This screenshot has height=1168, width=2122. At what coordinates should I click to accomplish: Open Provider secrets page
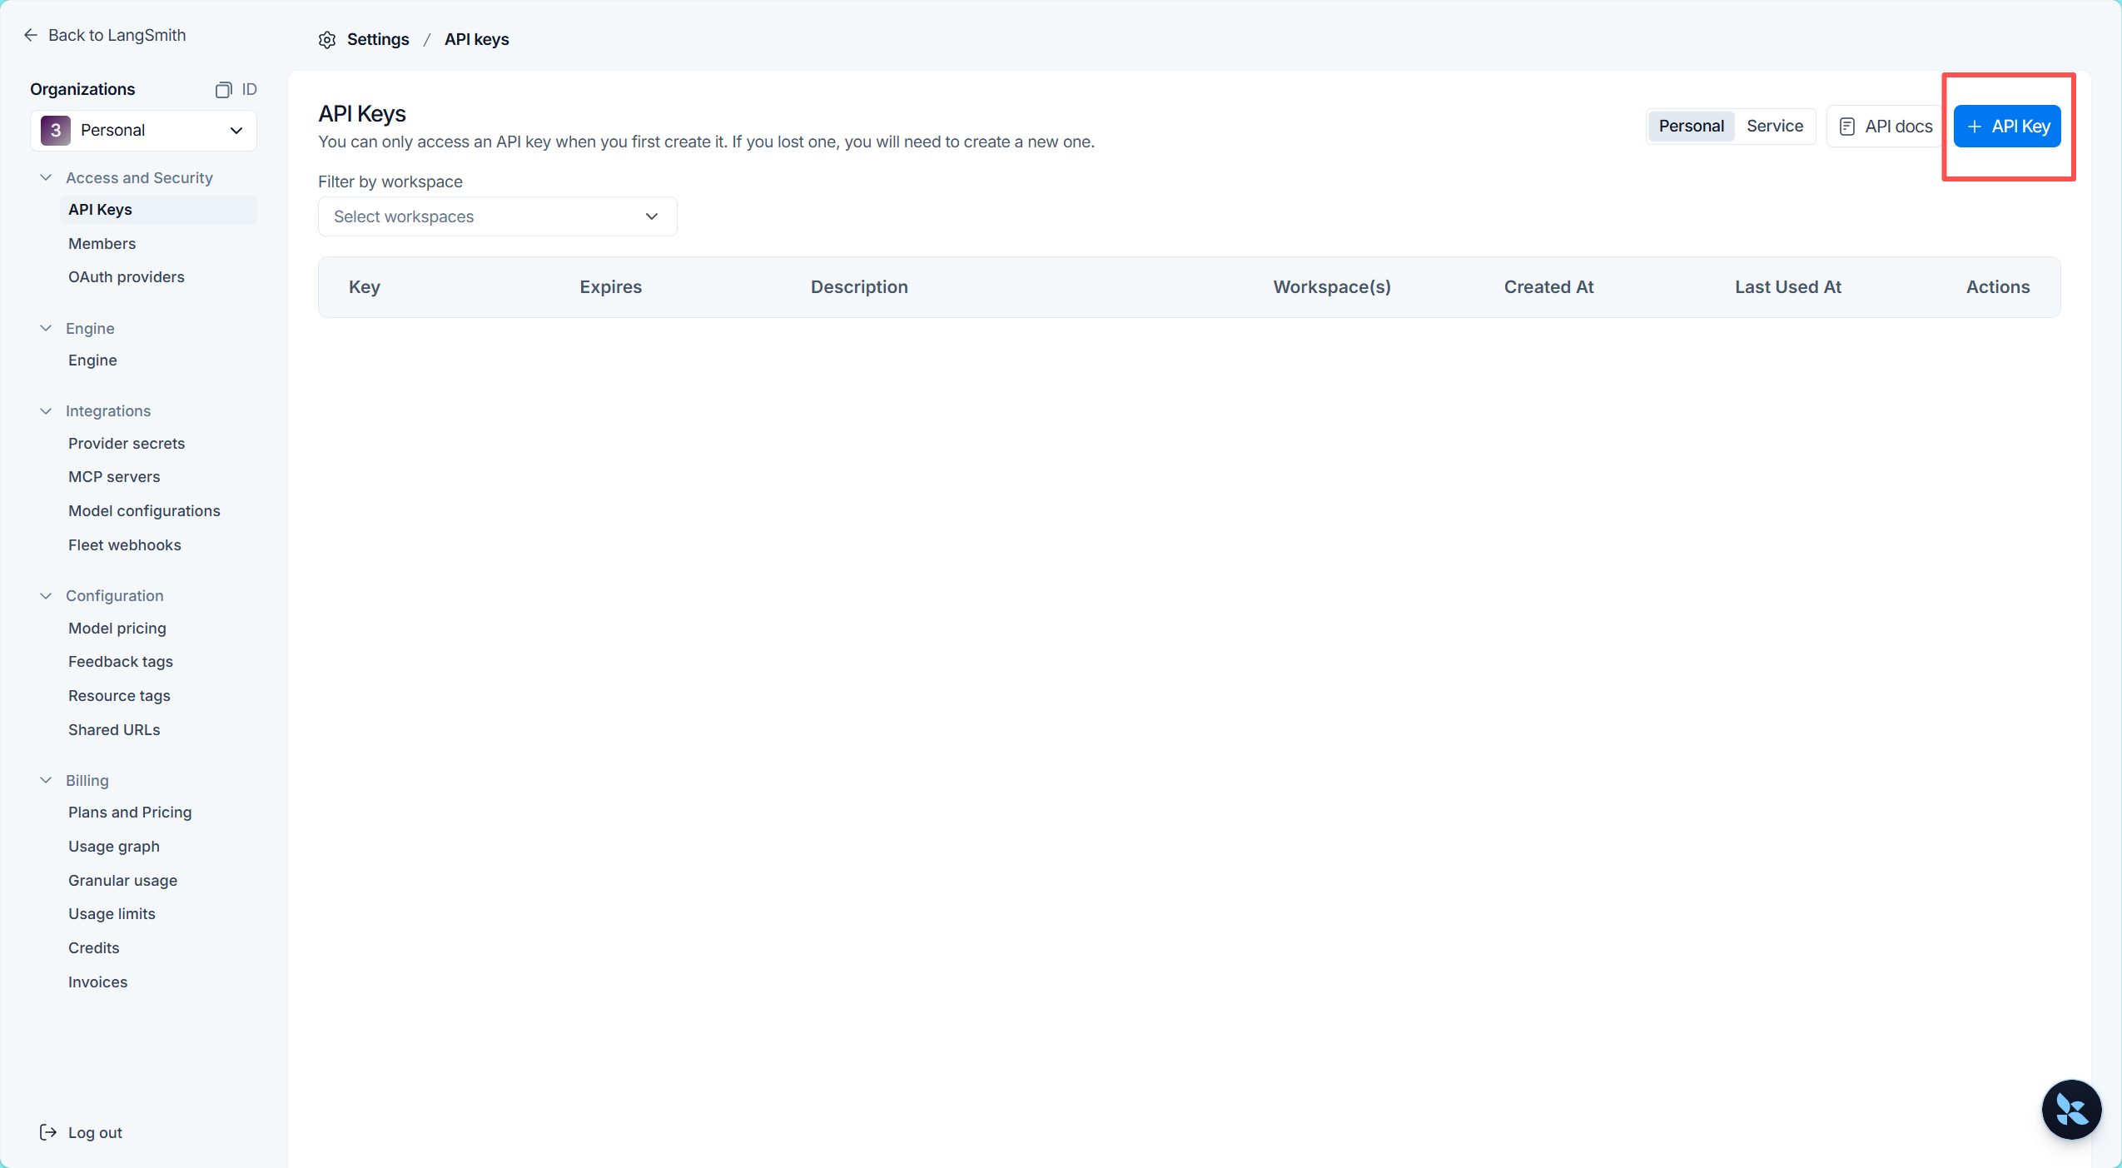click(x=127, y=444)
